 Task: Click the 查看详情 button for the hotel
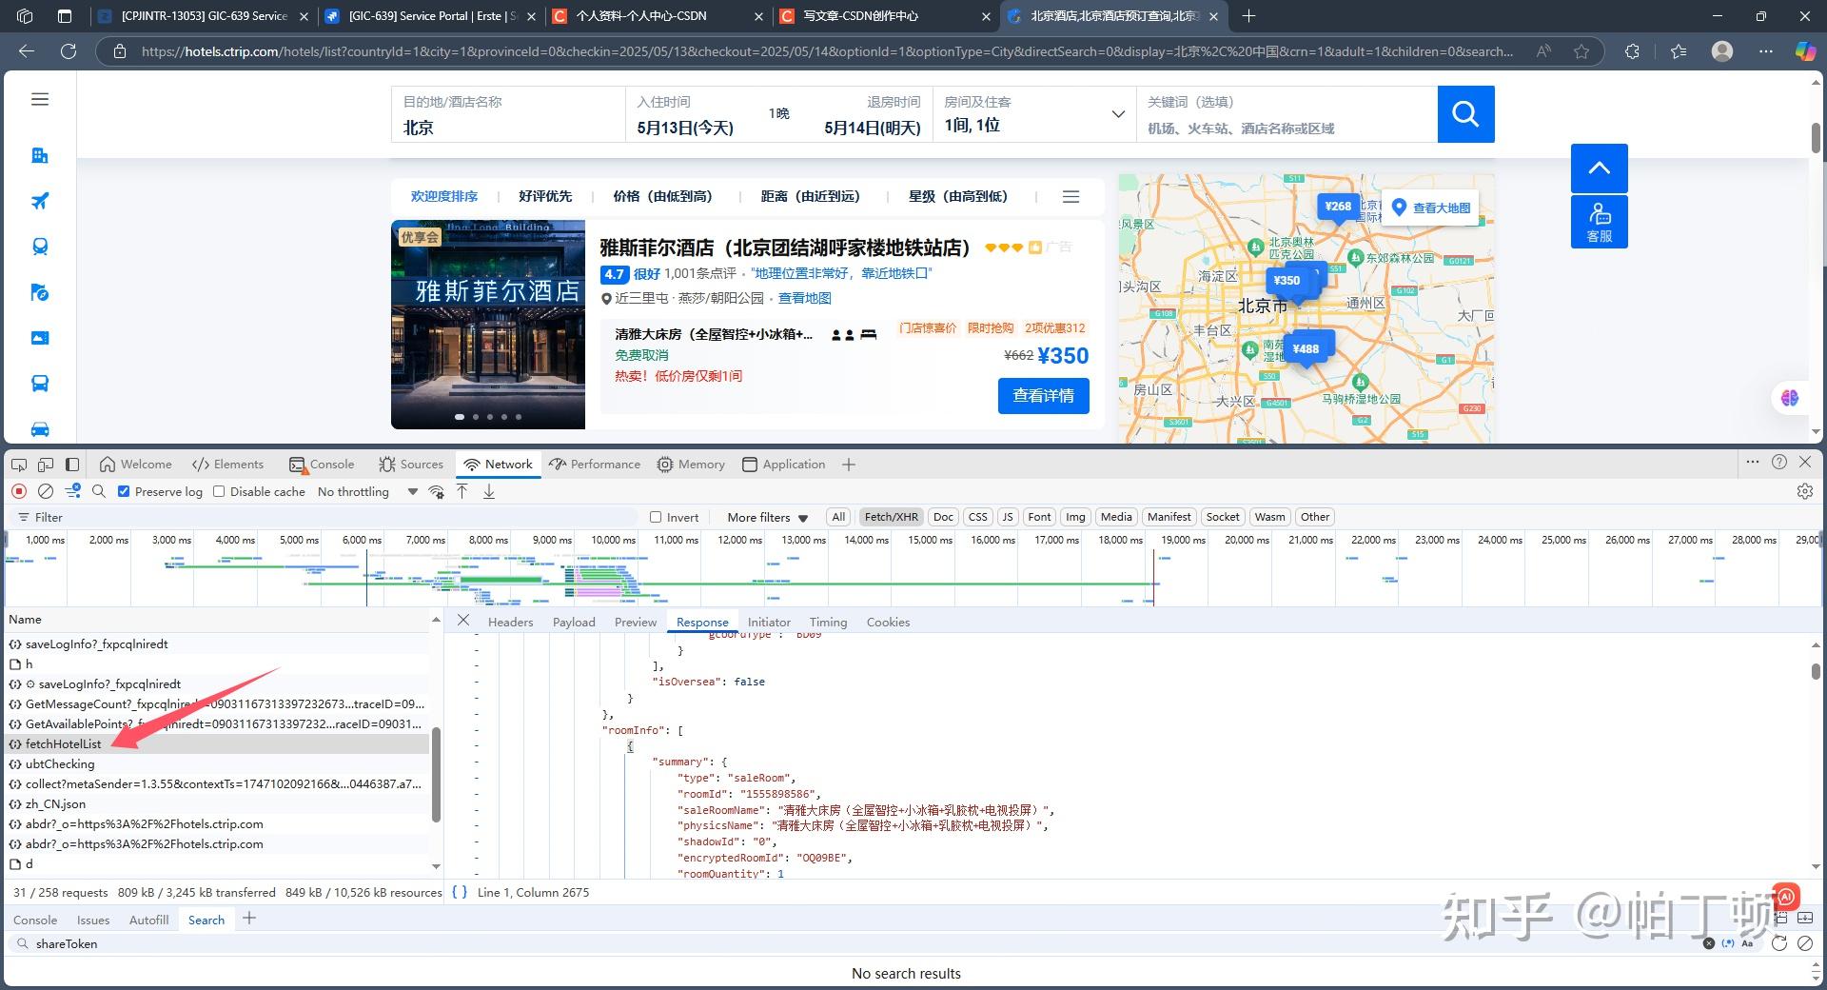1043,396
